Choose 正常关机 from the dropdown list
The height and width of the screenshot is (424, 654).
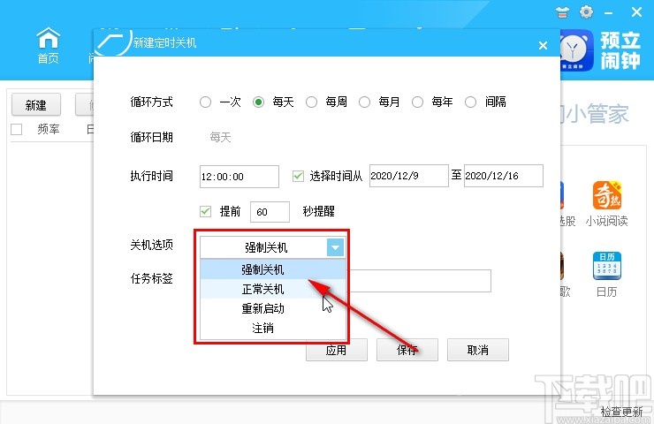pos(273,289)
